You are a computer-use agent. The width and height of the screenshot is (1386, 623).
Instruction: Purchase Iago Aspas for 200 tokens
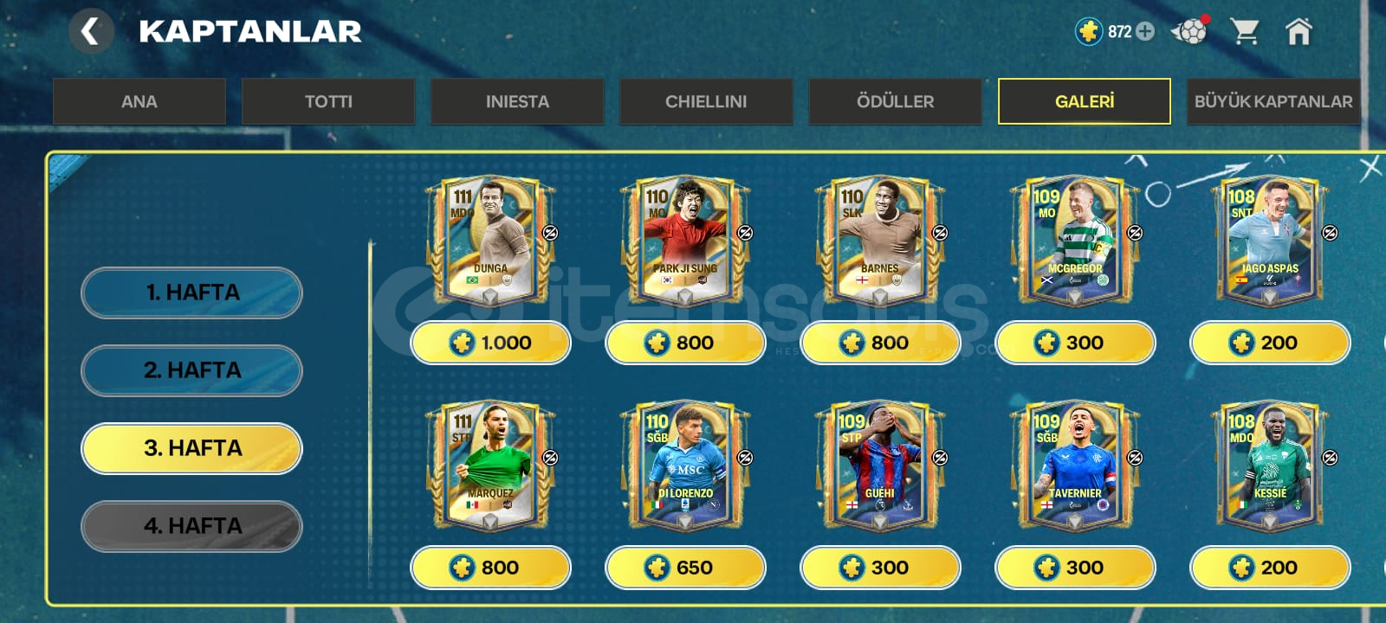tap(1270, 343)
